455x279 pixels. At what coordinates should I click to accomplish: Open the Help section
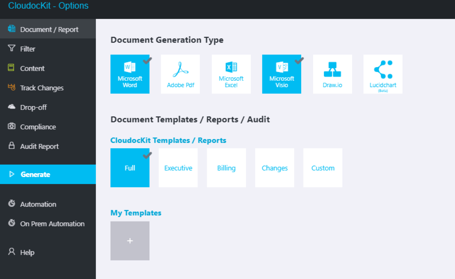coord(27,252)
